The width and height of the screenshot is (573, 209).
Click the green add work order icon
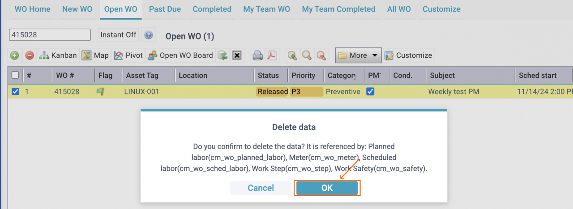[x=14, y=55]
